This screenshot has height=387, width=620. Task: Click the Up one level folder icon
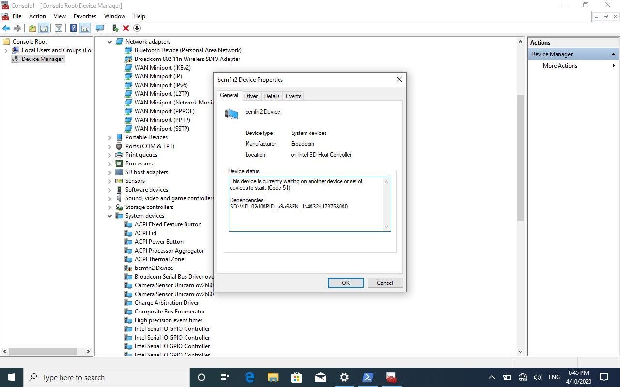[x=32, y=28]
